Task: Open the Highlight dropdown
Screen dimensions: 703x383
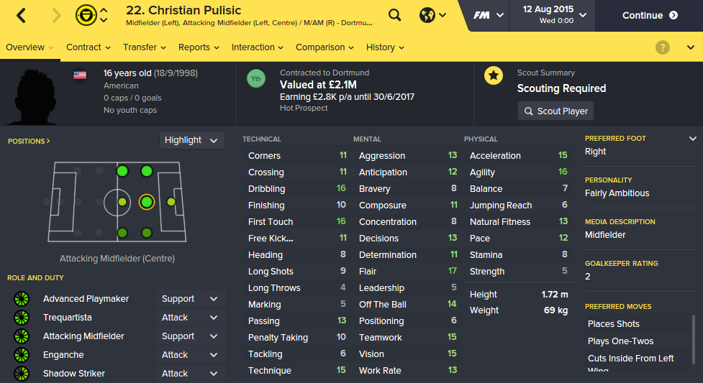Action: [x=191, y=140]
